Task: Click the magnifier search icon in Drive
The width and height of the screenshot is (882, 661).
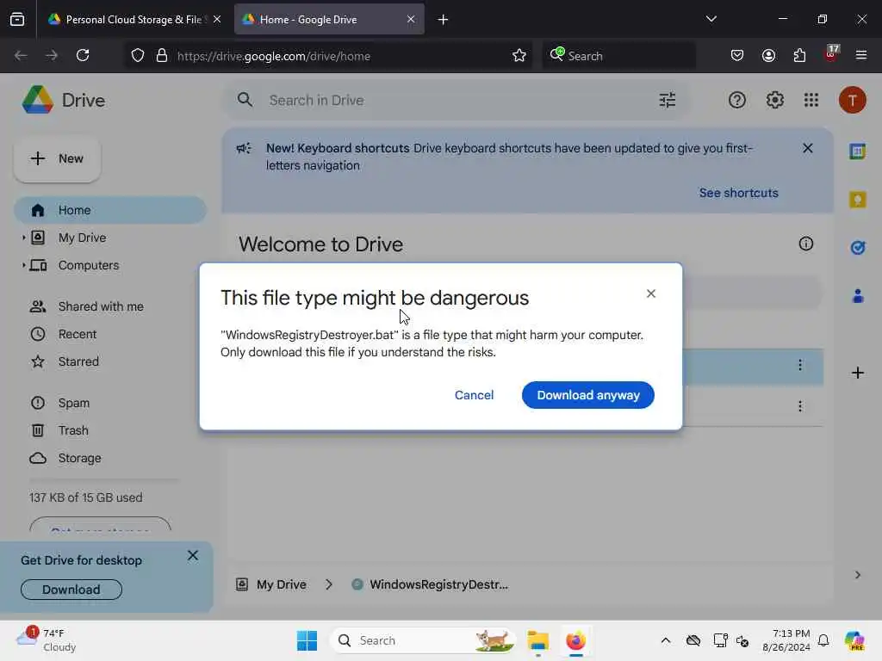Action: (245, 100)
